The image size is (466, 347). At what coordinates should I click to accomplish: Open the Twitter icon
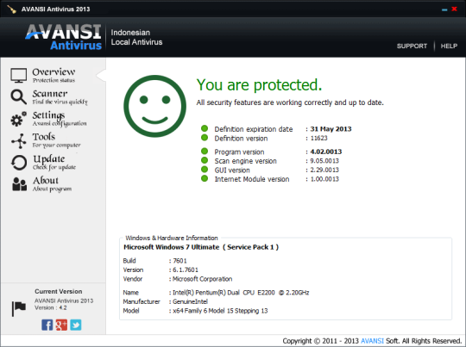click(76, 325)
